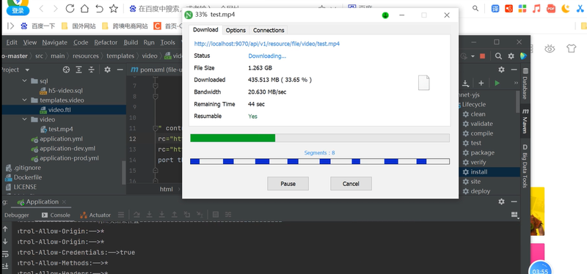
Task: Click the green download indicator in dialog title bar
Action: 385,15
